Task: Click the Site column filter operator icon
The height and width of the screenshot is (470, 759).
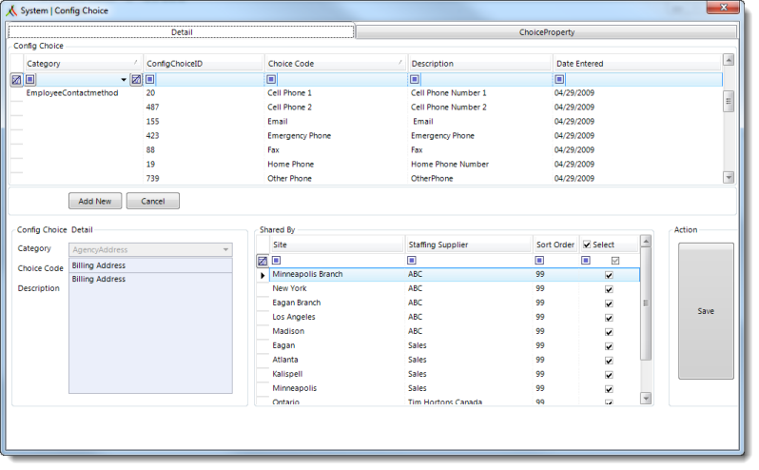Action: click(277, 261)
